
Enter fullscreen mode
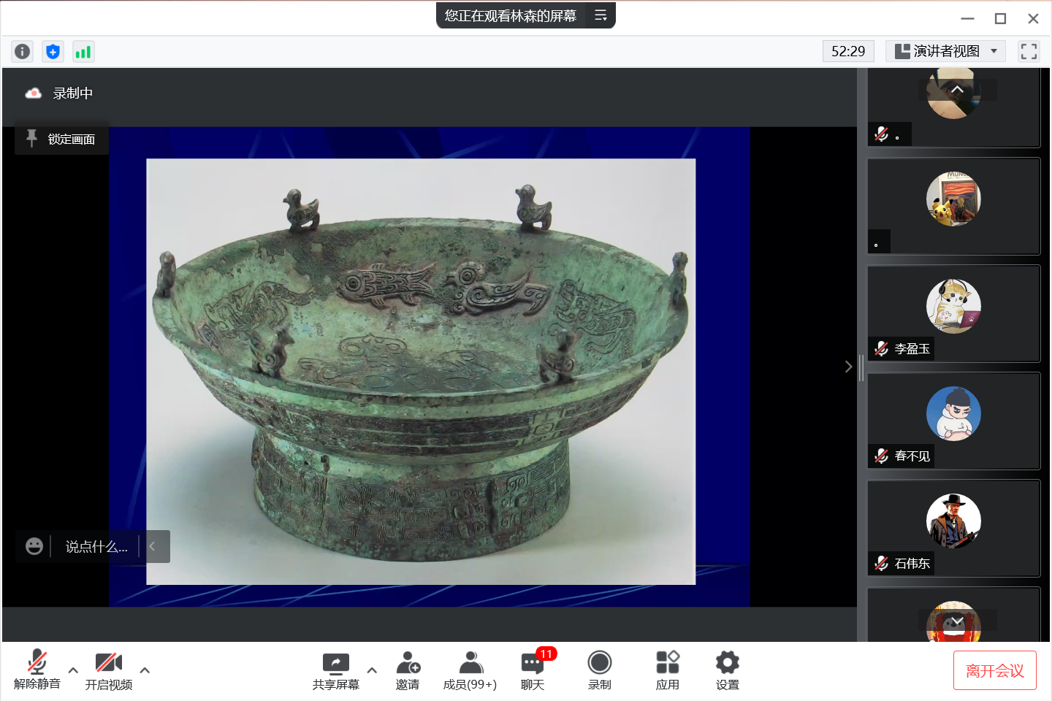click(1029, 51)
